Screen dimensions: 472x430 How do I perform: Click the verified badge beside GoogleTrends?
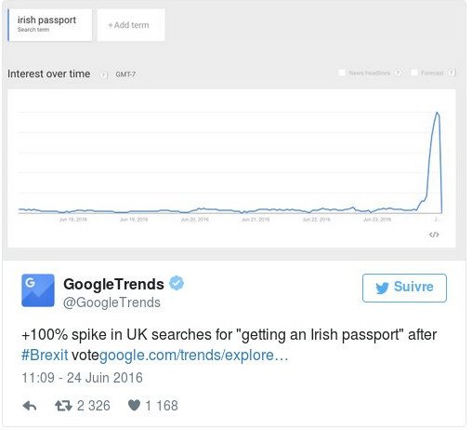(177, 283)
